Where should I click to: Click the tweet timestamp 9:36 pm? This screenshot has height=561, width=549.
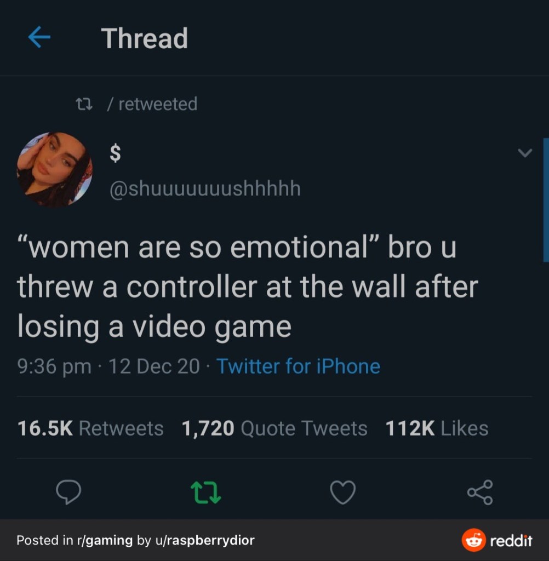tap(54, 367)
